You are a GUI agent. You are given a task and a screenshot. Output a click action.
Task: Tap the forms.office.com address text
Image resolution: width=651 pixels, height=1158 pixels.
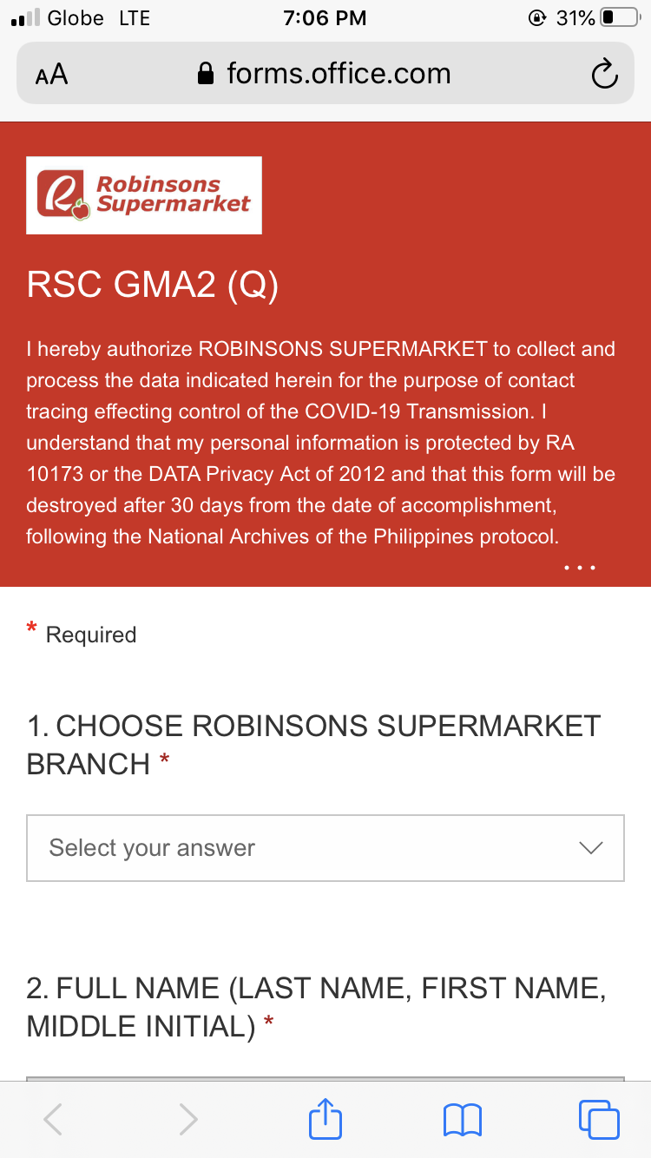pyautogui.click(x=339, y=73)
